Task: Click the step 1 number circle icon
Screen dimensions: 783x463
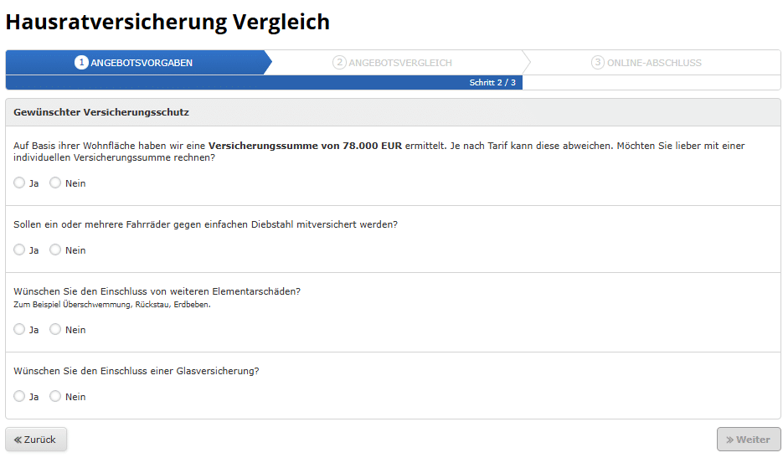Action: (81, 63)
